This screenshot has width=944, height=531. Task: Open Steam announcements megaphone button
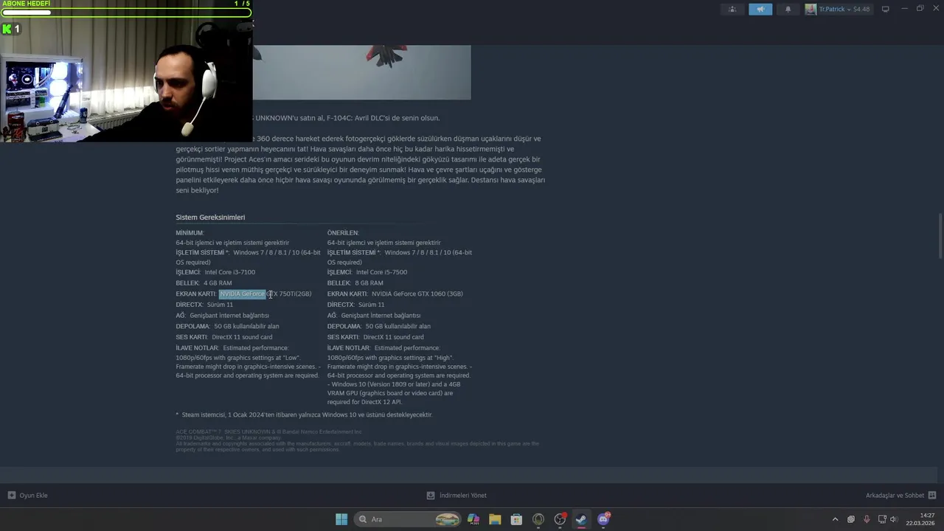(x=760, y=10)
